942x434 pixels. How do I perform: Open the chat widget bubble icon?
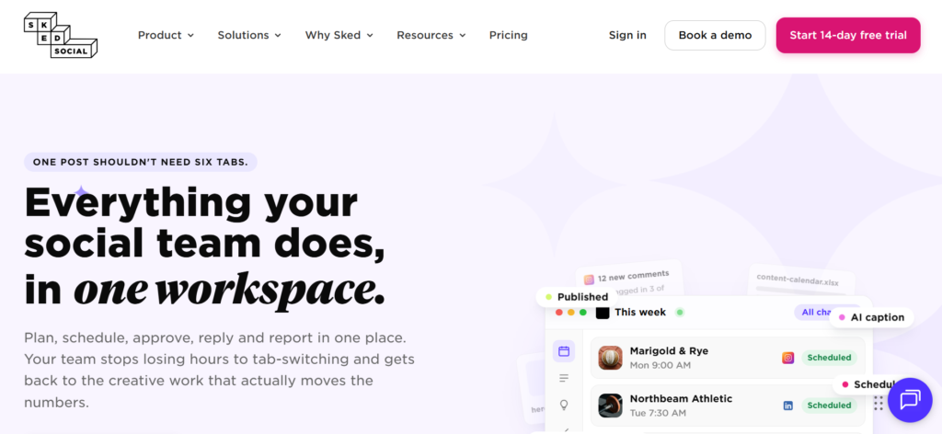(x=910, y=400)
